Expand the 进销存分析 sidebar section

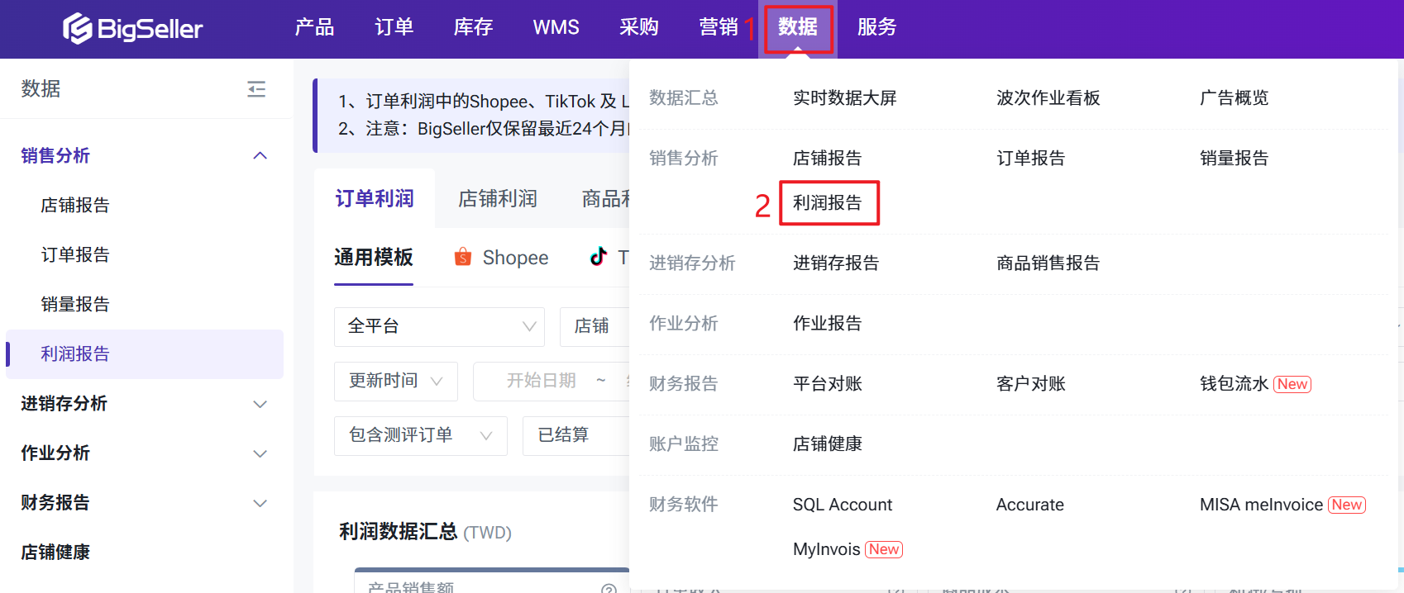(260, 404)
